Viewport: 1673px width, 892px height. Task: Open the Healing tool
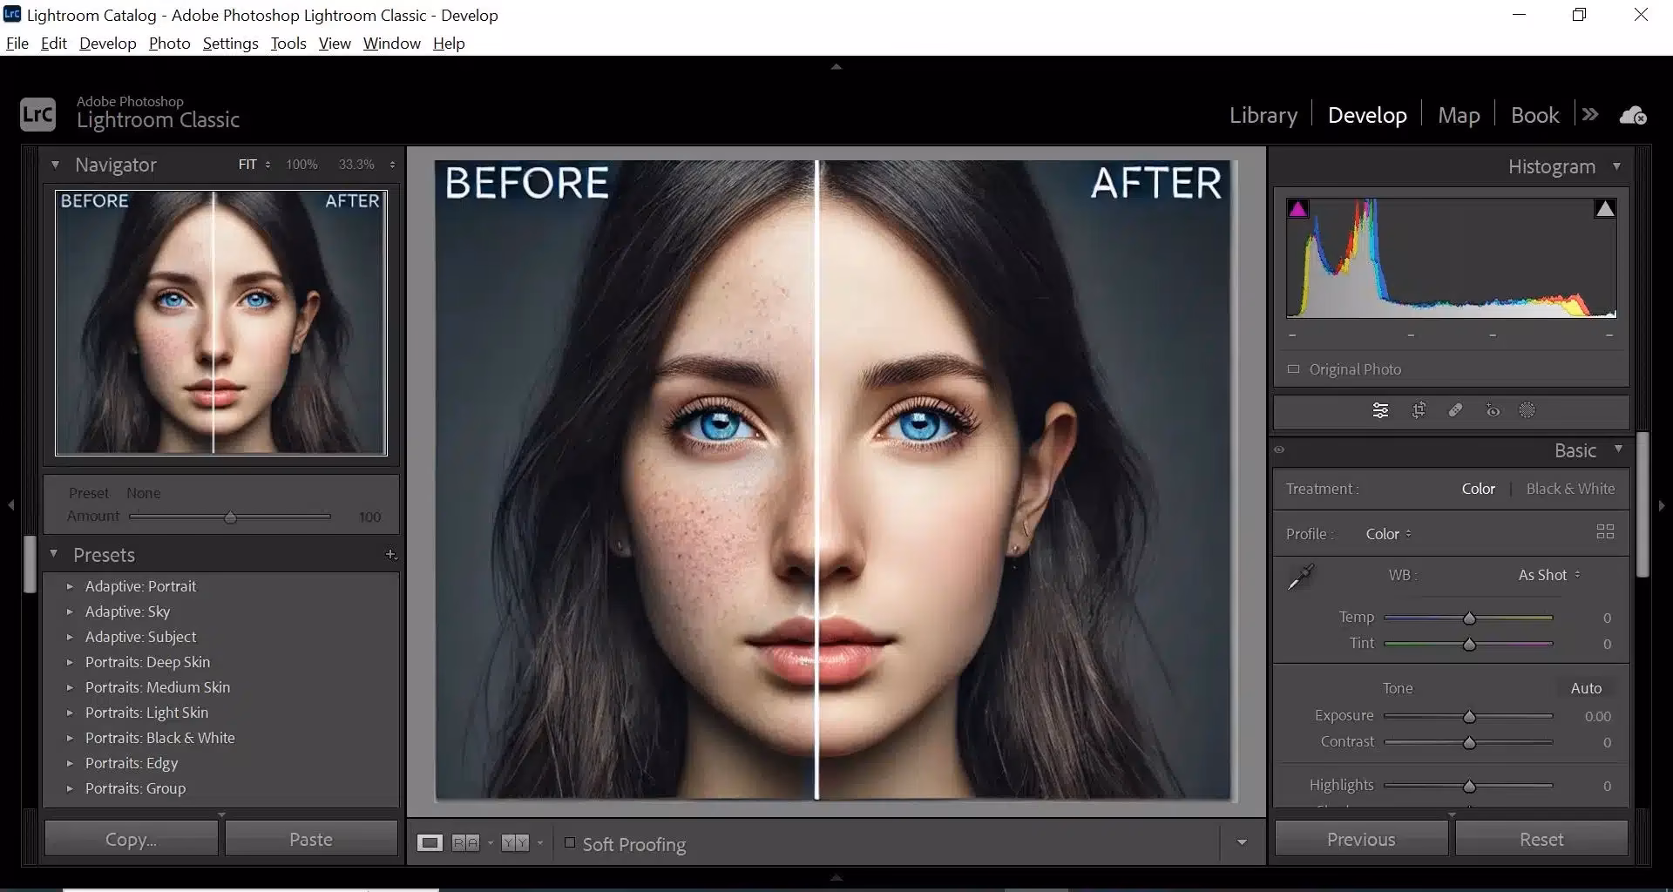click(x=1455, y=410)
